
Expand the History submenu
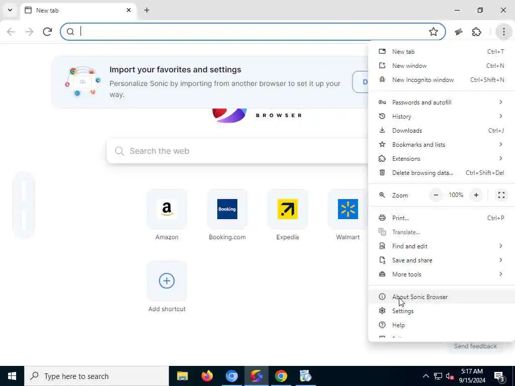point(442,117)
